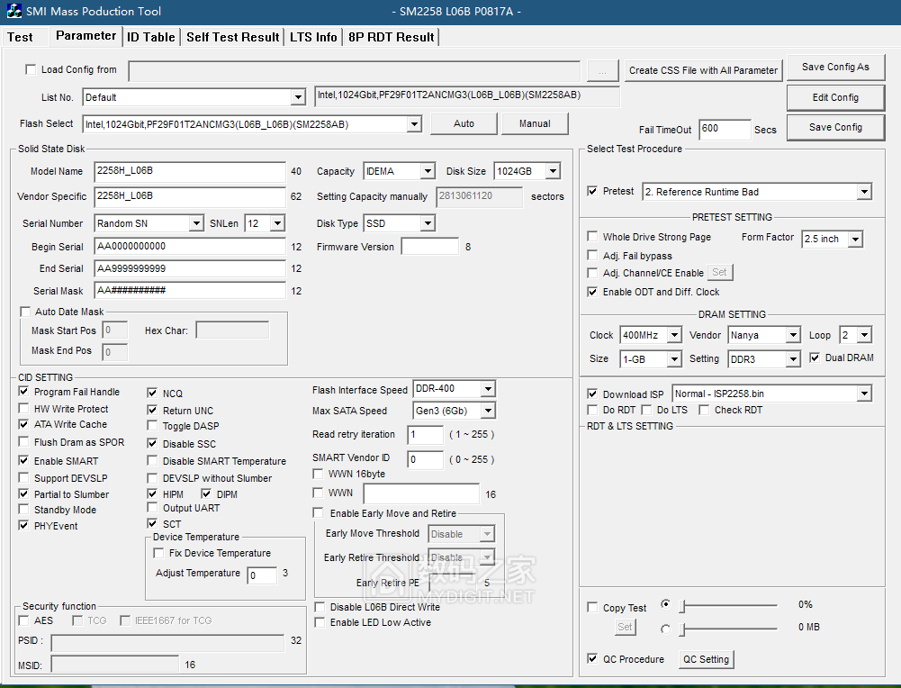Click the Save Config As button

pos(835,67)
